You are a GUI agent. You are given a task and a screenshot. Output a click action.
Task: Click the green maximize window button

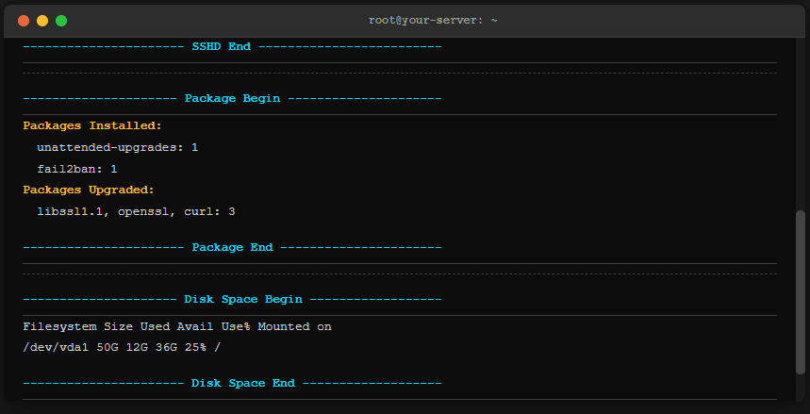(61, 20)
